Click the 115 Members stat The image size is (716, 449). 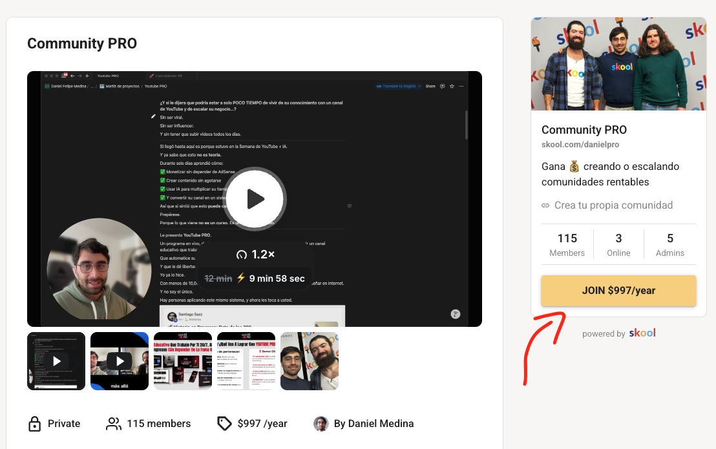click(x=567, y=245)
